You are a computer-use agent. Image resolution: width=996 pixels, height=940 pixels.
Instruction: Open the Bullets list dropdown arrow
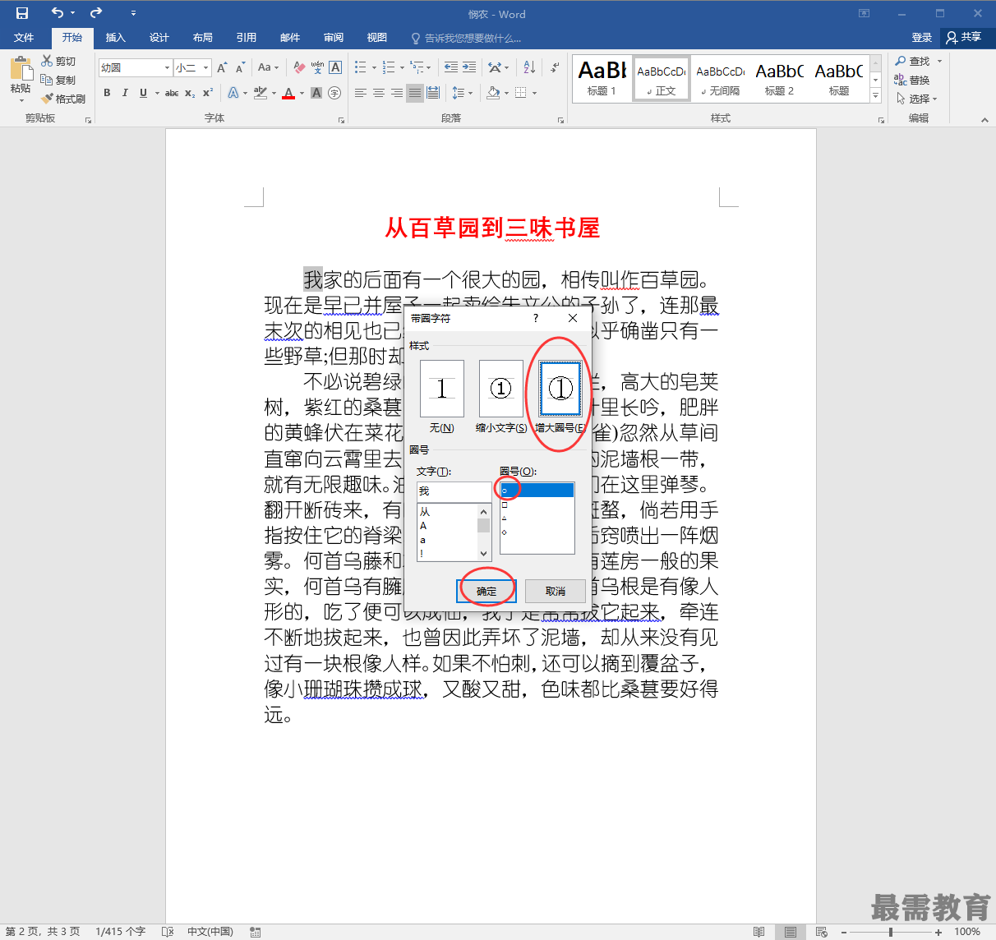tap(374, 67)
